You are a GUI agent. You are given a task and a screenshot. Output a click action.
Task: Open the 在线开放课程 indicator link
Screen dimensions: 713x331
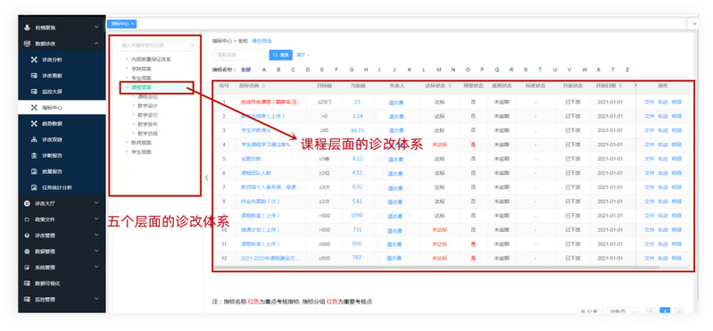coord(271,103)
